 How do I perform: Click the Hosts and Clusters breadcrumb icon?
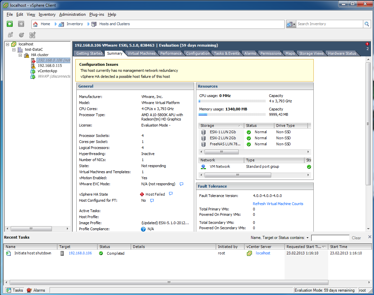point(94,24)
